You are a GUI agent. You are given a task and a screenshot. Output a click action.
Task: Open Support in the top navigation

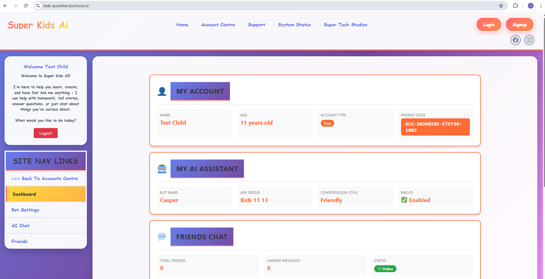click(x=257, y=25)
